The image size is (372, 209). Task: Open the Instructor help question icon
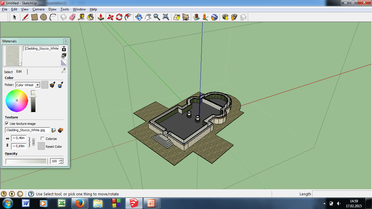(x=31, y=194)
